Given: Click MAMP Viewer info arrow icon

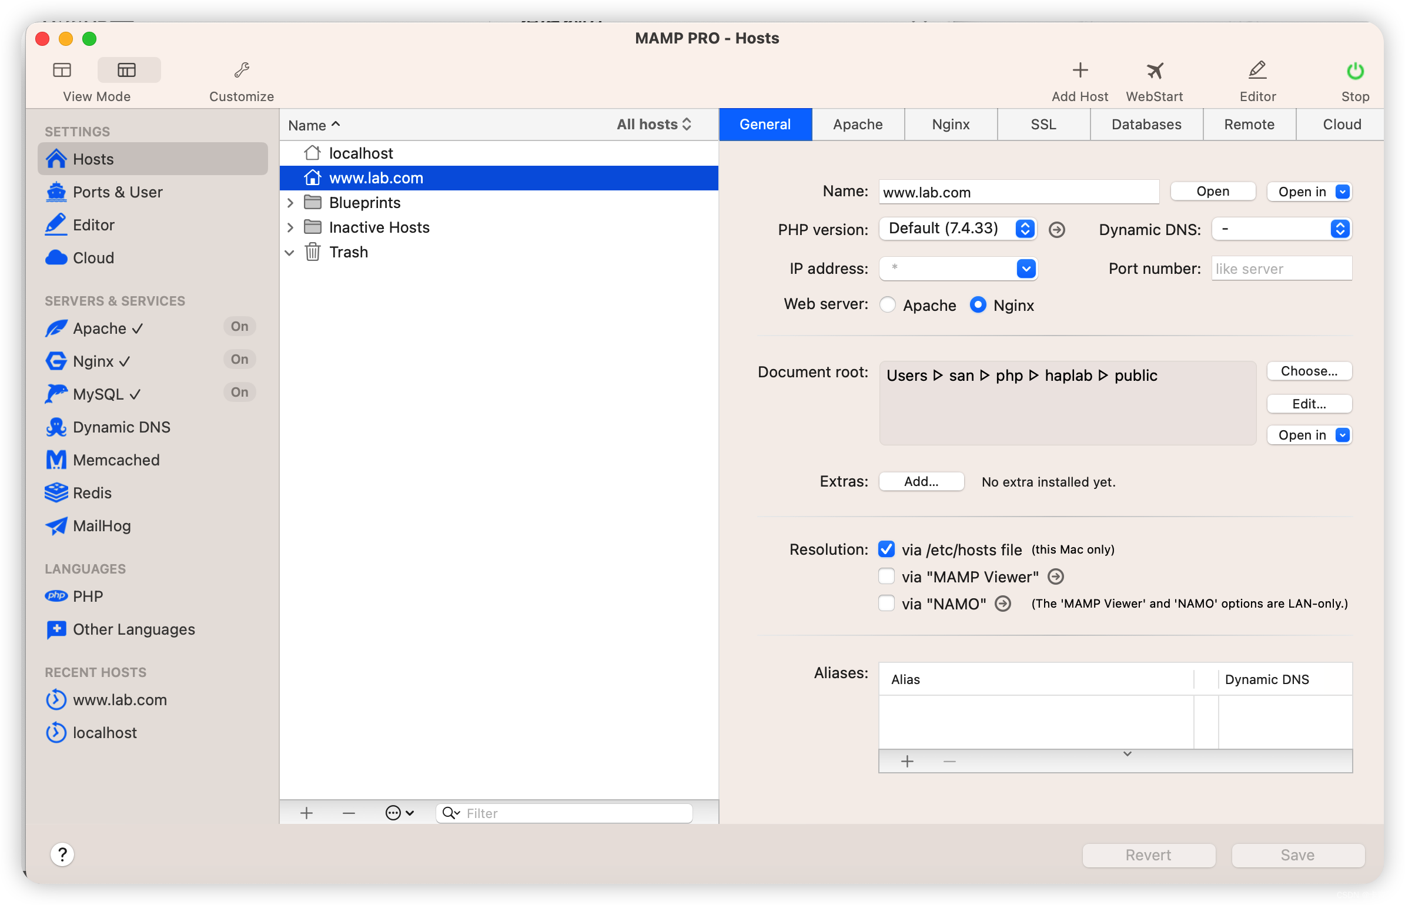Looking at the screenshot, I should pos(1056,576).
